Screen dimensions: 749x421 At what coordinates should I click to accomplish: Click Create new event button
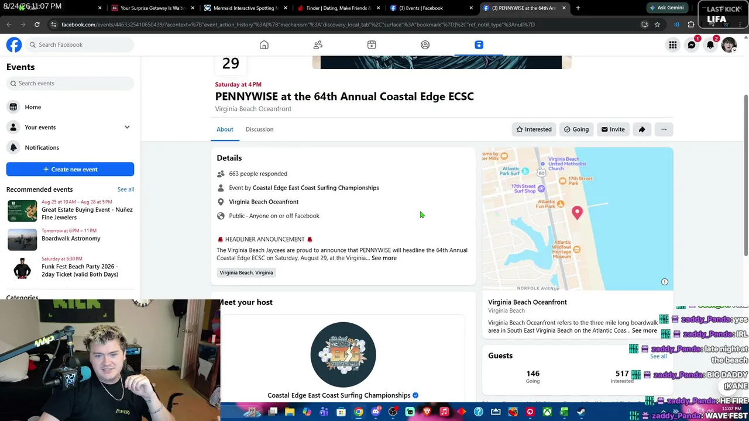[70, 170]
